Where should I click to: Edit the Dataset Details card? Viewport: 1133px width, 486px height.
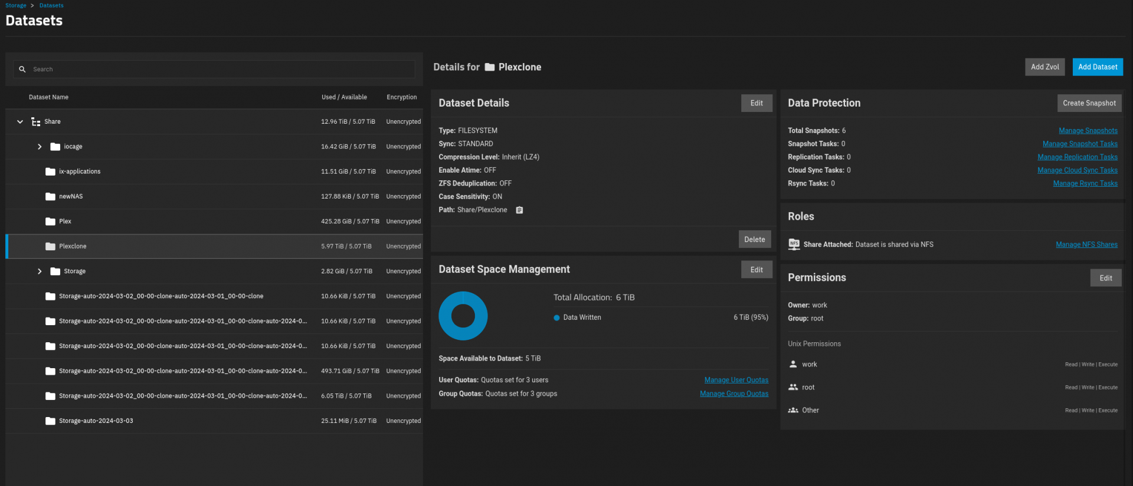757,103
